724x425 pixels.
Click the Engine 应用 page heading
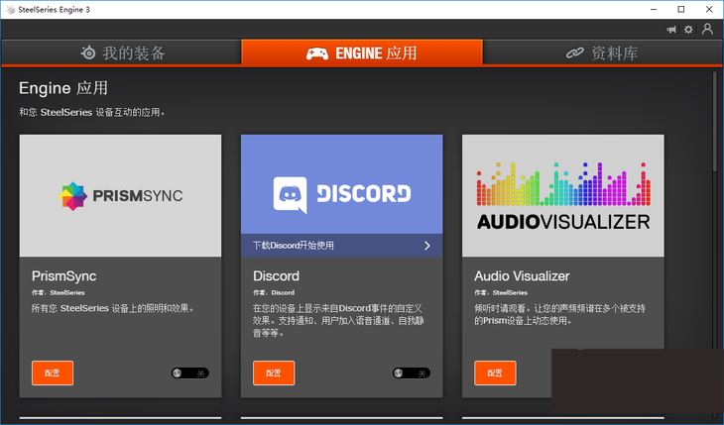pyautogui.click(x=63, y=88)
